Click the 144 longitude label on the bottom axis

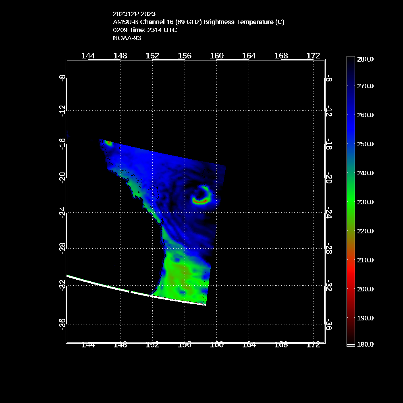(x=88, y=345)
